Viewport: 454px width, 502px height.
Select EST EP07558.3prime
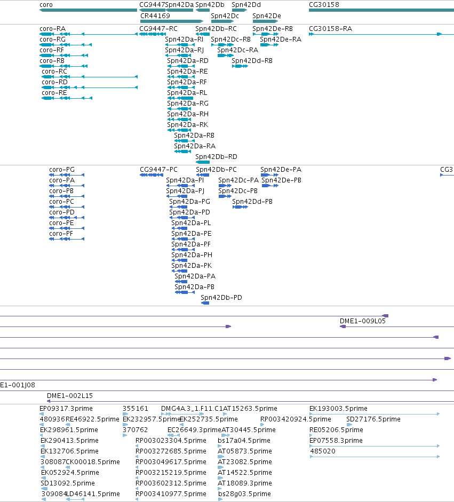[375, 445]
